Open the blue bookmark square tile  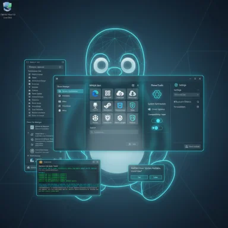120,106
